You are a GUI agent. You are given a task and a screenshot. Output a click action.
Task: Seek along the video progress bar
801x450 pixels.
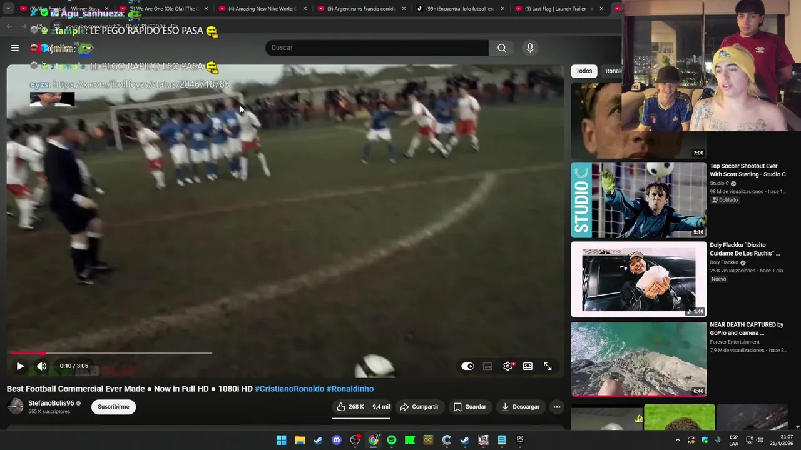tap(285, 353)
